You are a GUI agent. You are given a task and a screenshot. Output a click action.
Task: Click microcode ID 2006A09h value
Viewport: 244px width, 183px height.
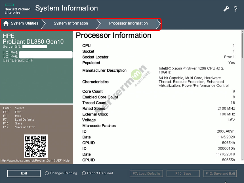226,131
